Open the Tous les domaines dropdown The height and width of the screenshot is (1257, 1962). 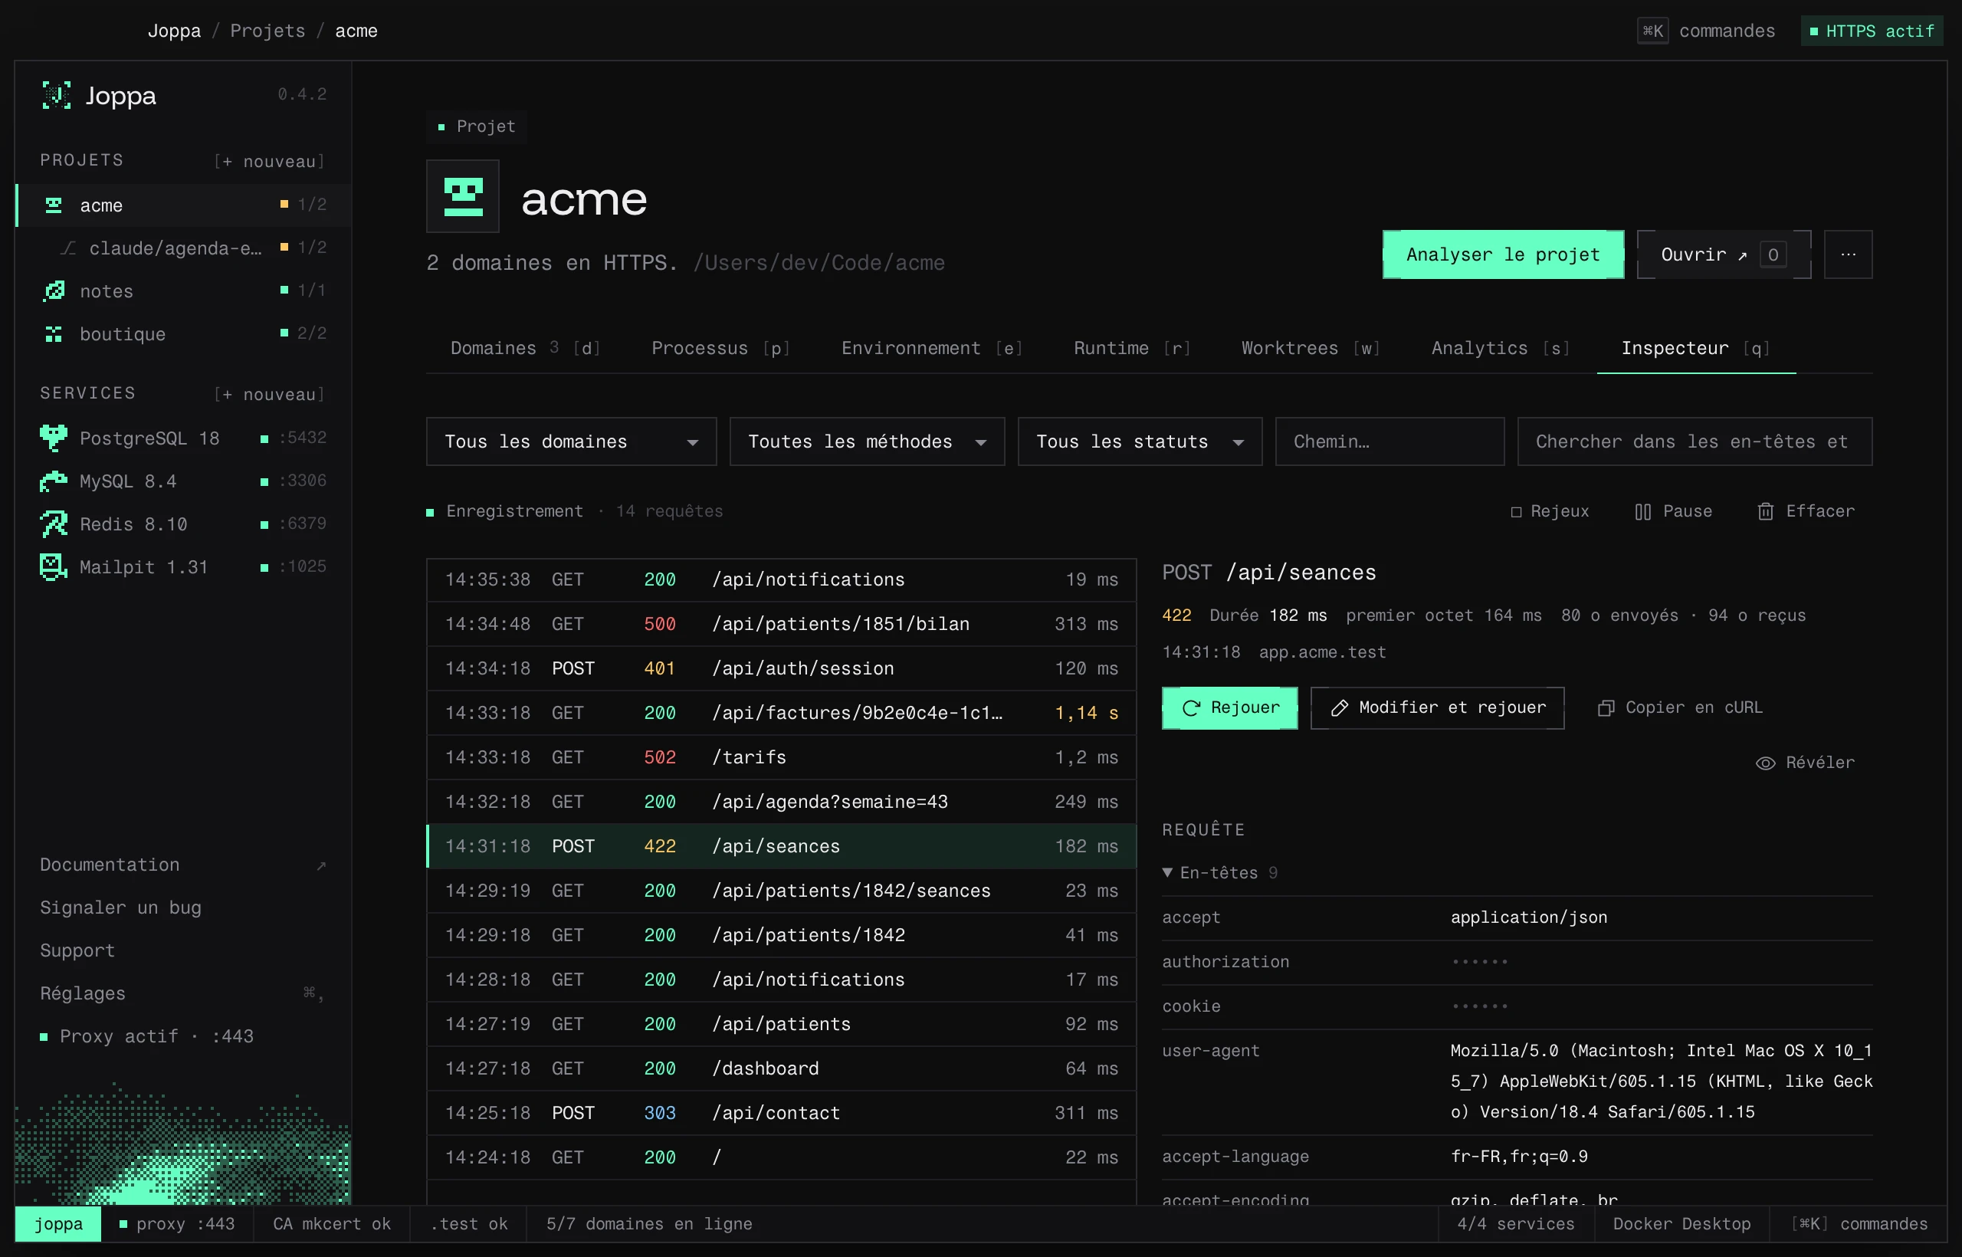tap(571, 441)
